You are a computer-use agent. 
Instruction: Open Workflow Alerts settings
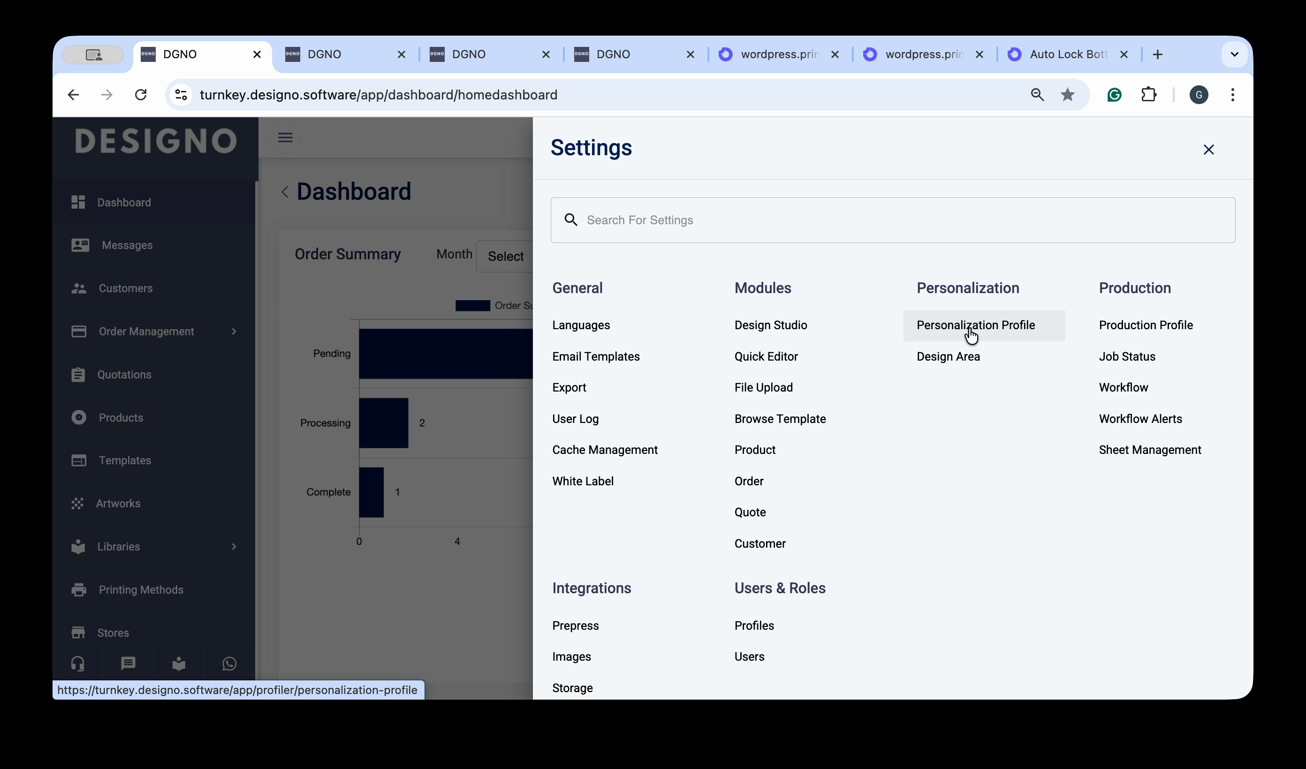pyautogui.click(x=1140, y=419)
